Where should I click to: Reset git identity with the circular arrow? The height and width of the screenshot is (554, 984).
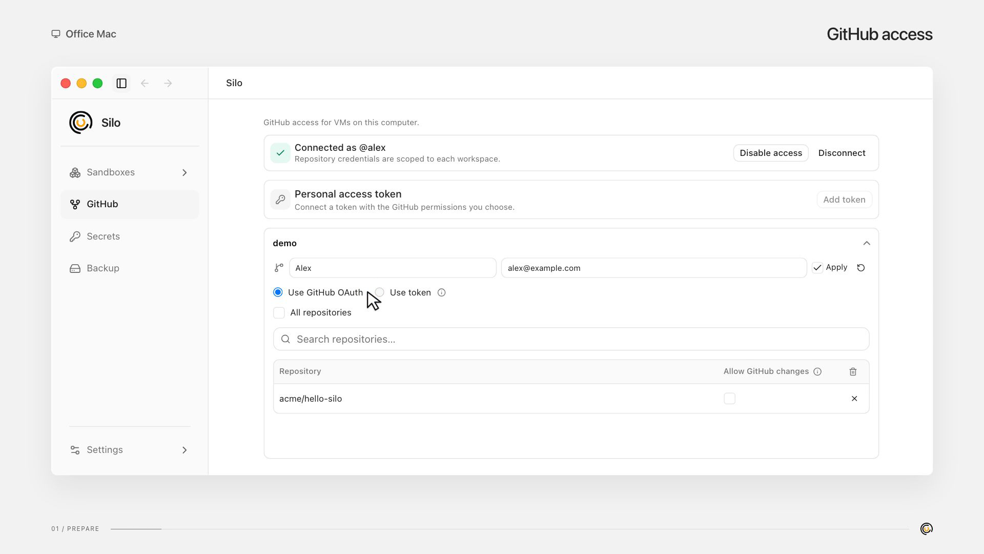pyautogui.click(x=861, y=268)
